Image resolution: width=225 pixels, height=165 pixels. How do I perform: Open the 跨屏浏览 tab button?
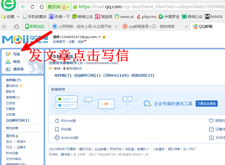[x=35, y=27]
